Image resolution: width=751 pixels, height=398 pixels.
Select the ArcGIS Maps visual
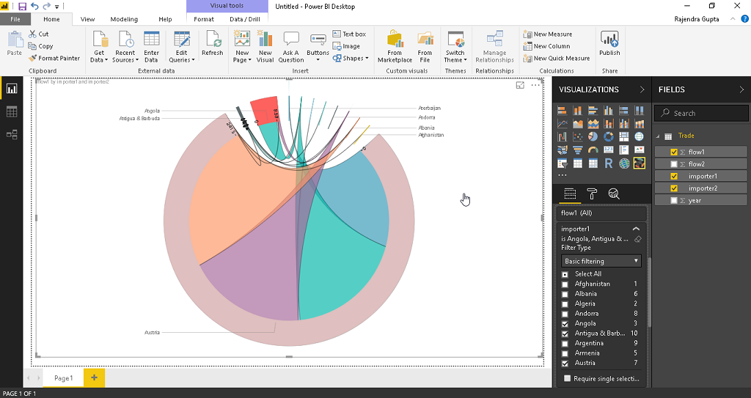coord(624,163)
